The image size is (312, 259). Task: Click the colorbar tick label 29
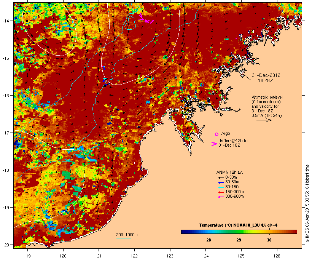click(x=239, y=240)
